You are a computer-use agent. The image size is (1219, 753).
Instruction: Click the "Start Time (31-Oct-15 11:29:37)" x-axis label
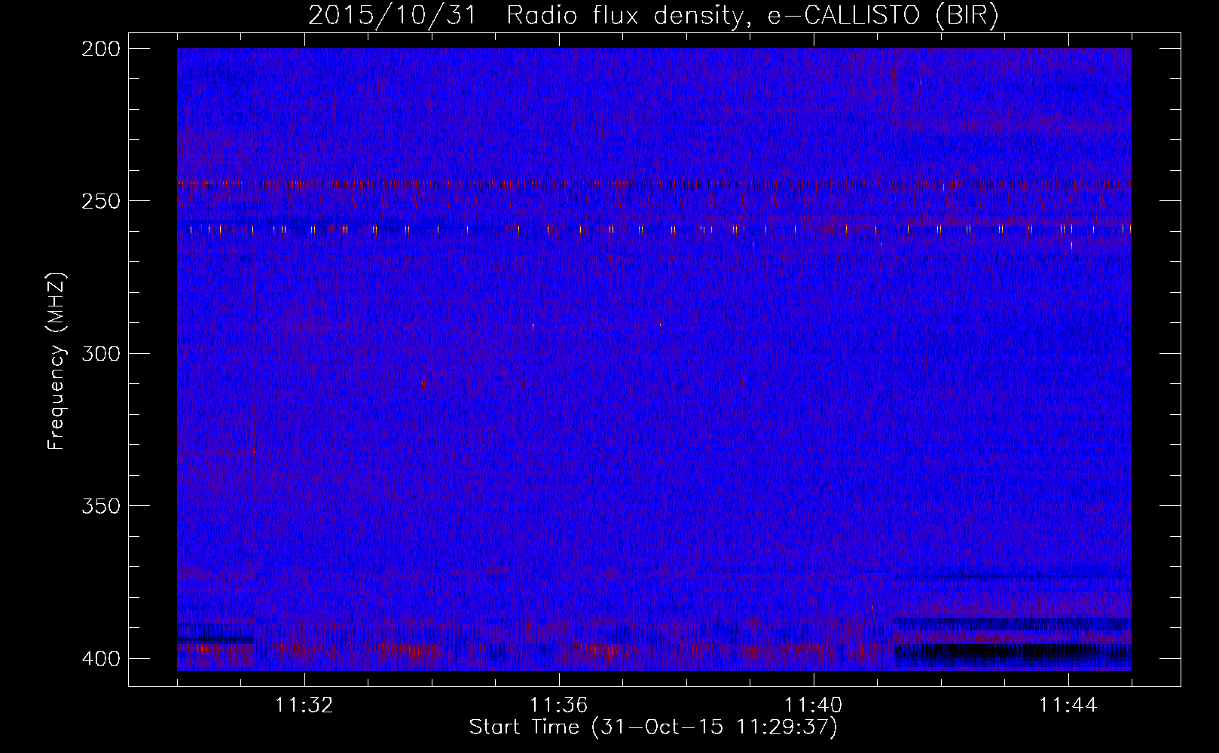(653, 727)
